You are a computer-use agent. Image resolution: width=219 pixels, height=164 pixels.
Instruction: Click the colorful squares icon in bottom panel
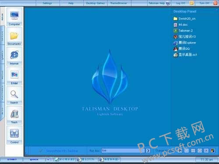[x=213, y=150]
